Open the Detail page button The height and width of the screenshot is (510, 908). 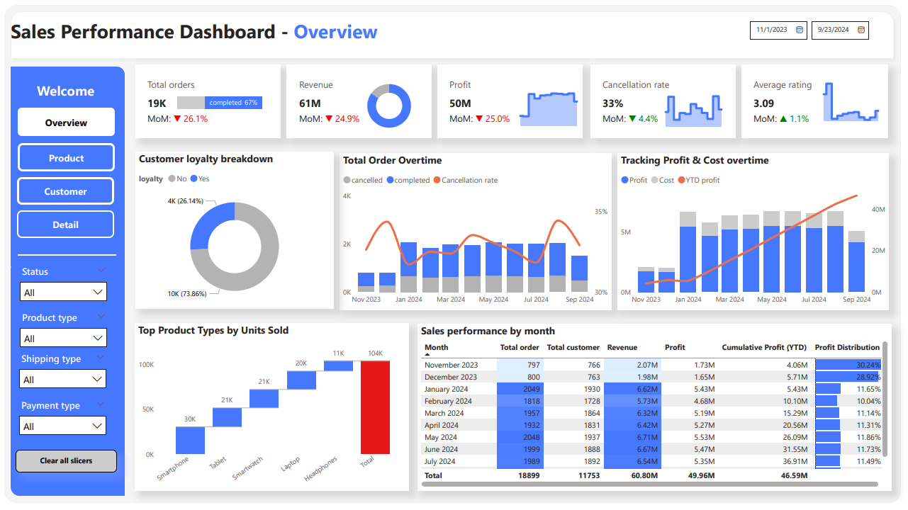[66, 225]
